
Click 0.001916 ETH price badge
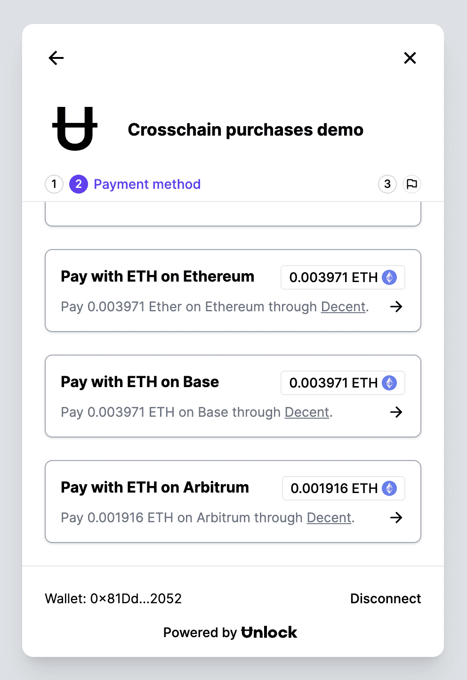344,488
